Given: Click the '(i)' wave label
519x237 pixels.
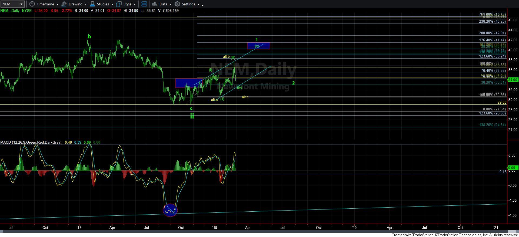Looking at the screenshot, I should [x=211, y=70].
